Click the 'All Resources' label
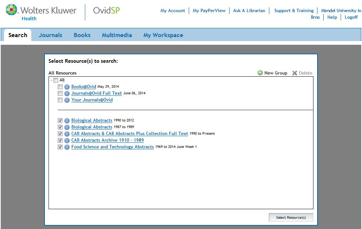The height and width of the screenshot is (229, 362). [63, 73]
